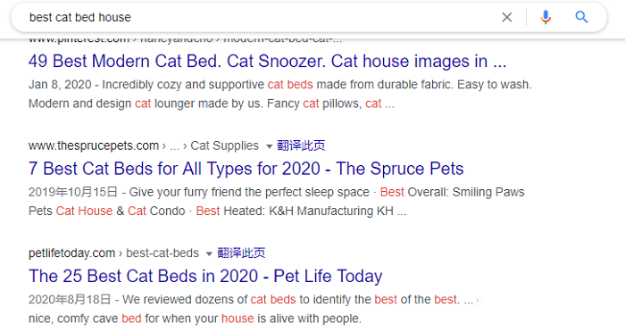
Task: Start voice search with the microphone icon
Action: (546, 17)
